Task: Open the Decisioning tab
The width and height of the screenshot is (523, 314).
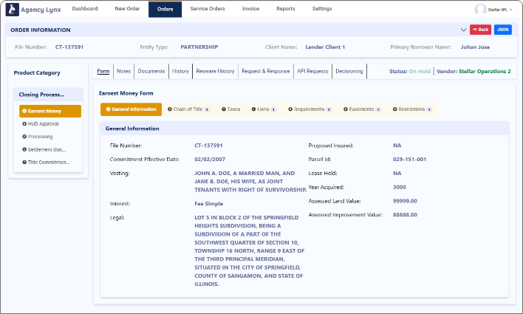Action: pos(349,71)
